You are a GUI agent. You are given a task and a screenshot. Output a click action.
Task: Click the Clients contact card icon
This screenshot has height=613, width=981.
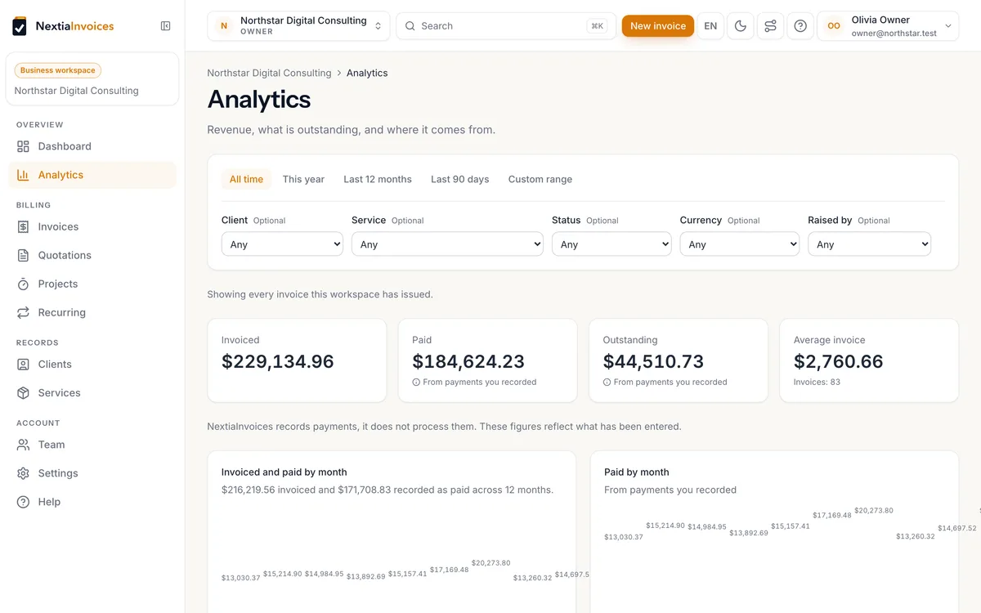[x=23, y=365]
